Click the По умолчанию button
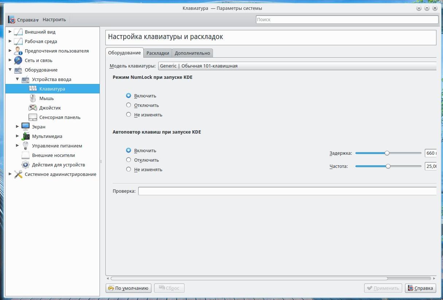Screen dimensions: 443x300 tap(128, 288)
